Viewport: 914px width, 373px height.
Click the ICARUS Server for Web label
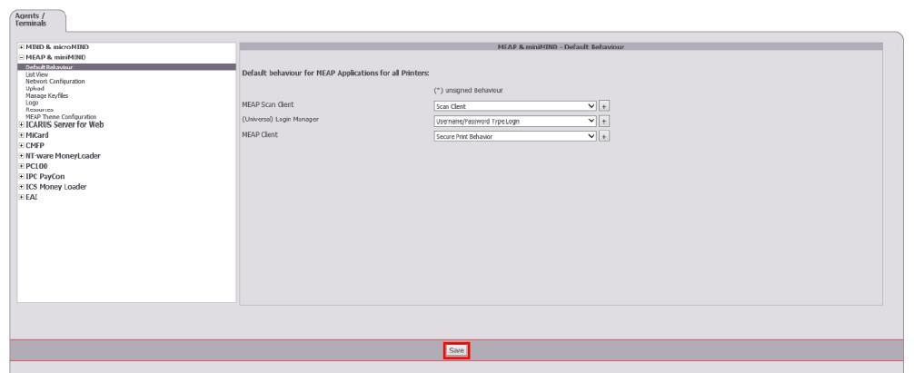(x=65, y=124)
